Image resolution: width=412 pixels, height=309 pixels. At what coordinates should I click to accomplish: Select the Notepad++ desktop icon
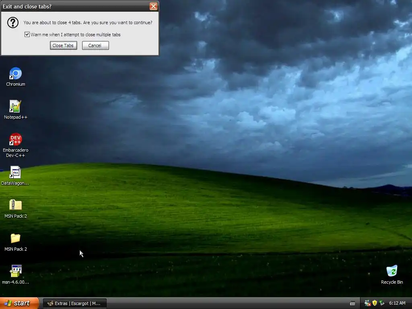(16, 106)
